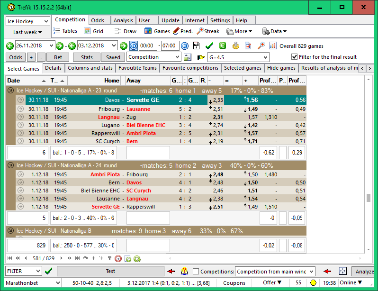Open the FILTER dropdown
This screenshot has height=291, width=378.
click(x=38, y=272)
